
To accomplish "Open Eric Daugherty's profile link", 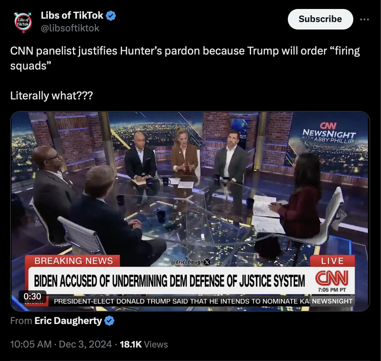I will pos(68,321).
